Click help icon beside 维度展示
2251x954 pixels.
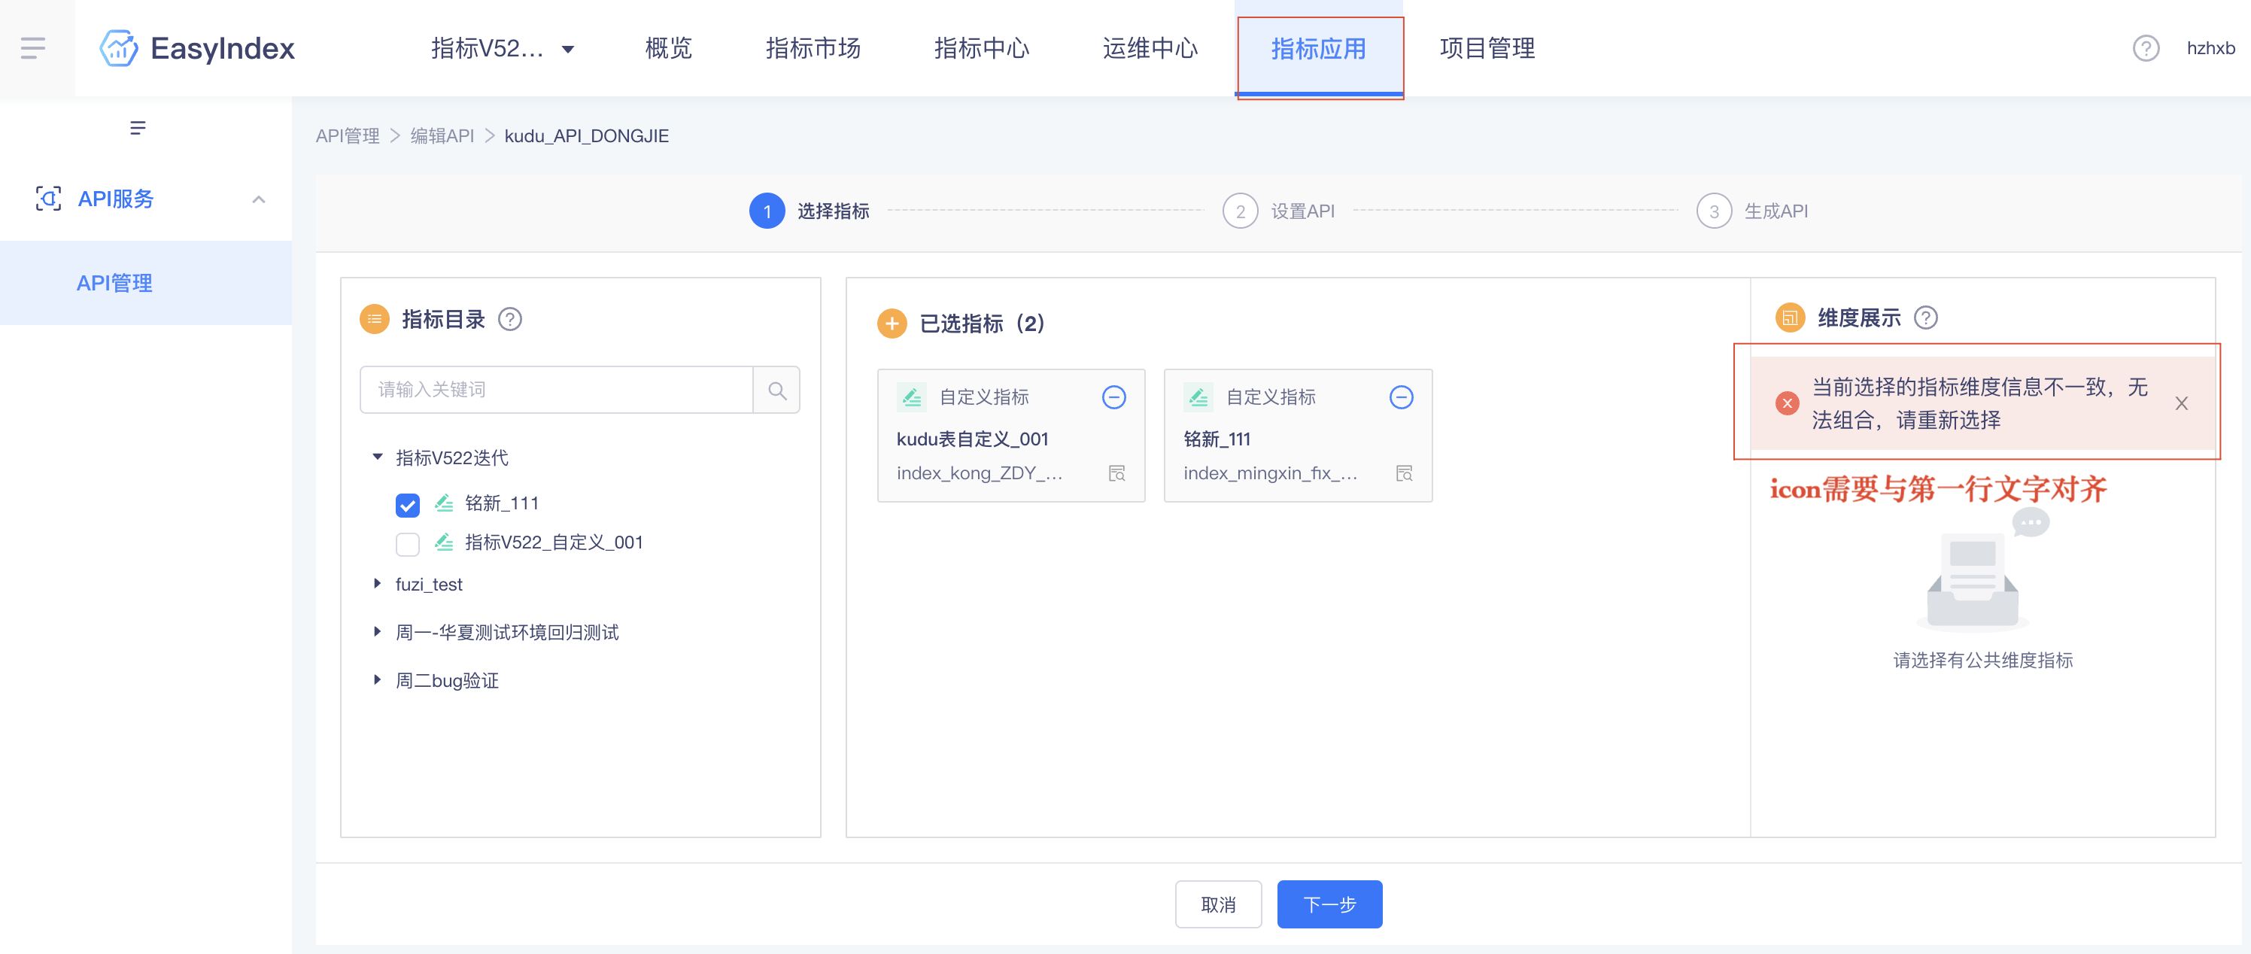click(1925, 318)
